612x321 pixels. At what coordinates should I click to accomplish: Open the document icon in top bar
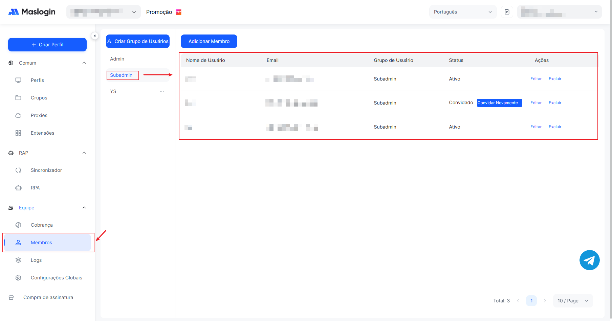click(507, 12)
